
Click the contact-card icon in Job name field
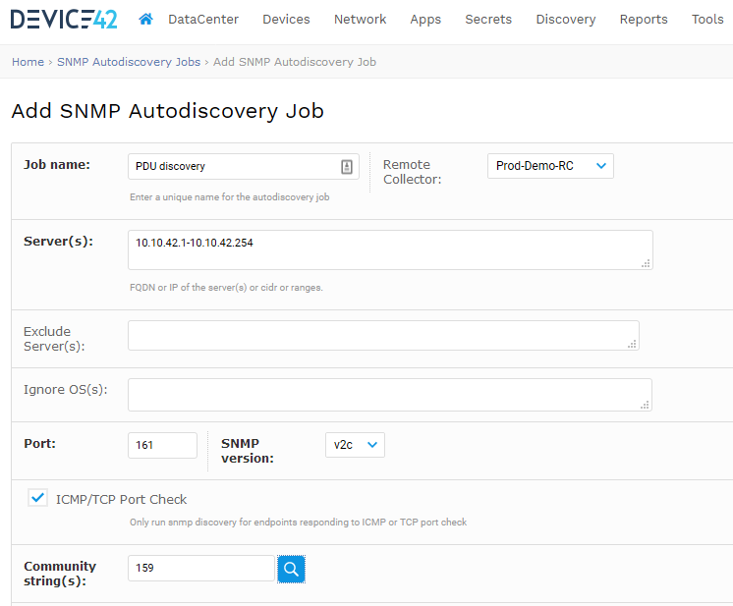347,166
